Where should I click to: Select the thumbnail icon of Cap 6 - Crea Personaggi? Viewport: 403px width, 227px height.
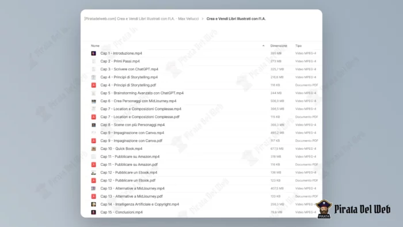pos(93,101)
